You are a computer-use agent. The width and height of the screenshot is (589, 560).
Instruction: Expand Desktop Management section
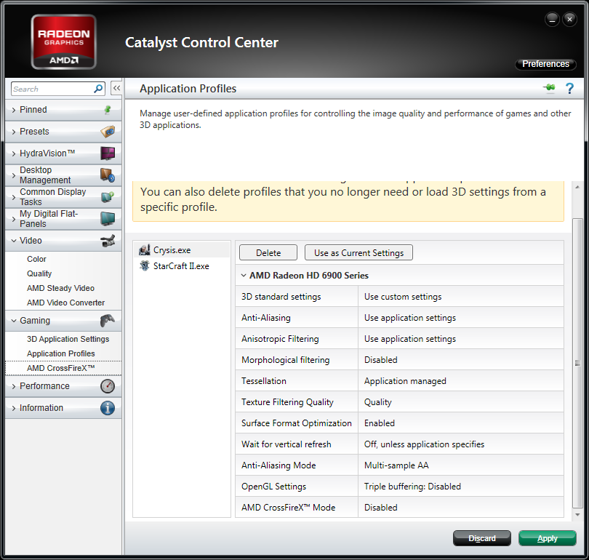point(14,175)
